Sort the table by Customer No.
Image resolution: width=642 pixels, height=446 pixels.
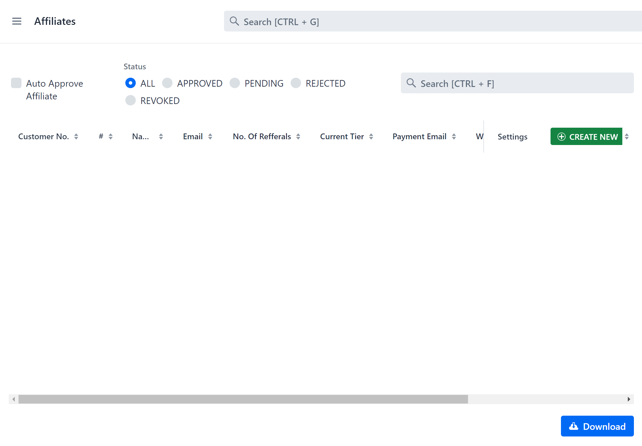click(76, 136)
